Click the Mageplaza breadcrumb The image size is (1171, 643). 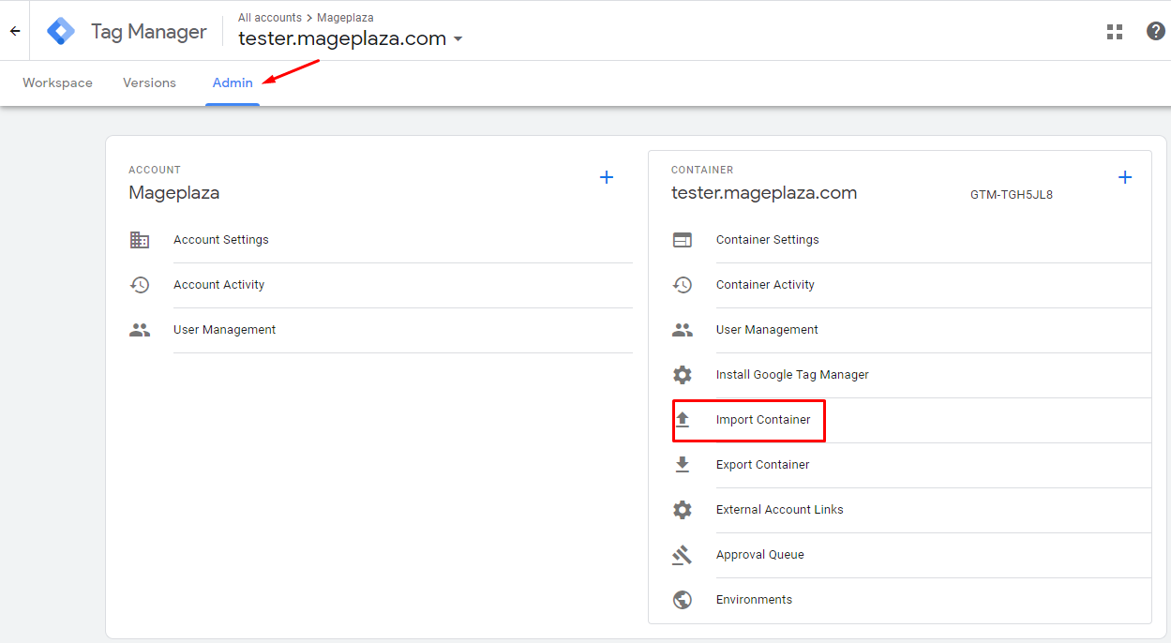click(345, 18)
